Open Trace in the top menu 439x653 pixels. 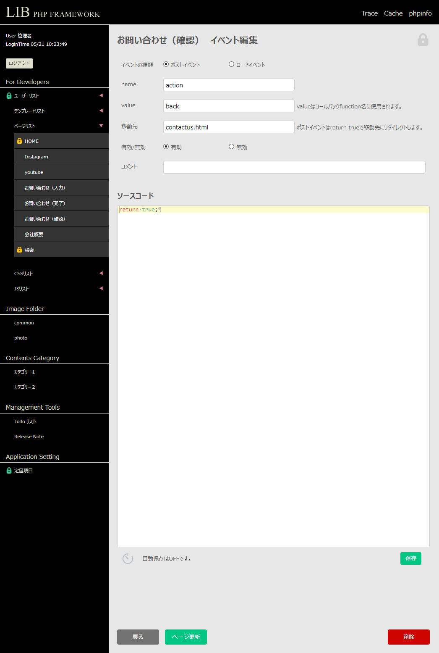click(369, 13)
